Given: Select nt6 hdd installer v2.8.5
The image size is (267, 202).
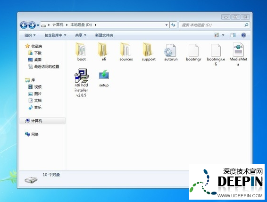Looking at the screenshot, I should [x=82, y=83].
